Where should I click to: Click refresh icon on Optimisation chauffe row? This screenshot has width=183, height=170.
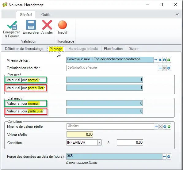[x=169, y=68]
